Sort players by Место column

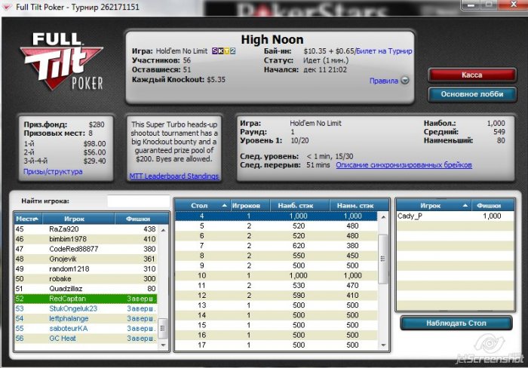(x=29, y=219)
